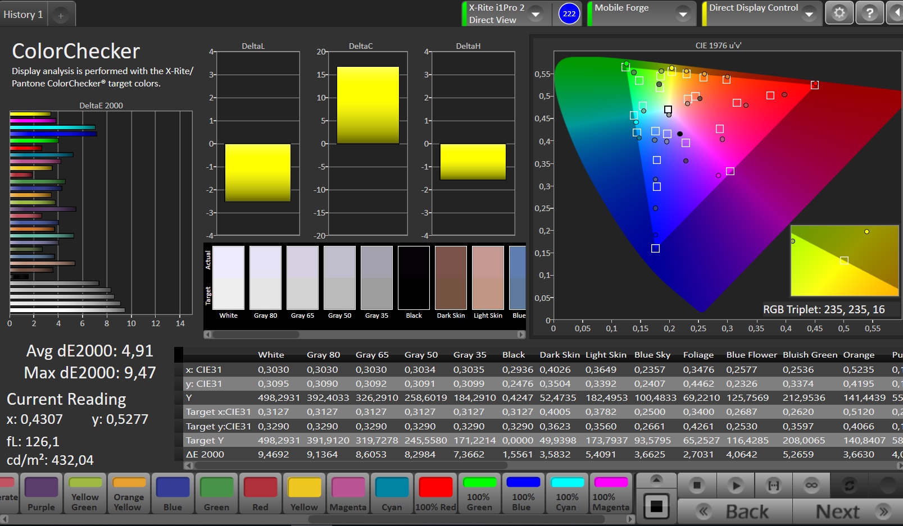
Task: Open settings gear icon
Action: coord(839,13)
